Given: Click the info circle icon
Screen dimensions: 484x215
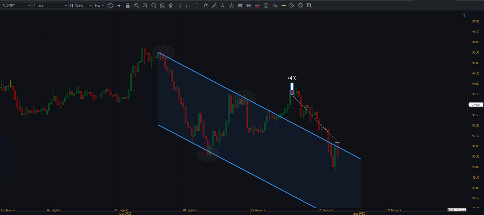Looking at the screenshot, I should tap(266, 6).
